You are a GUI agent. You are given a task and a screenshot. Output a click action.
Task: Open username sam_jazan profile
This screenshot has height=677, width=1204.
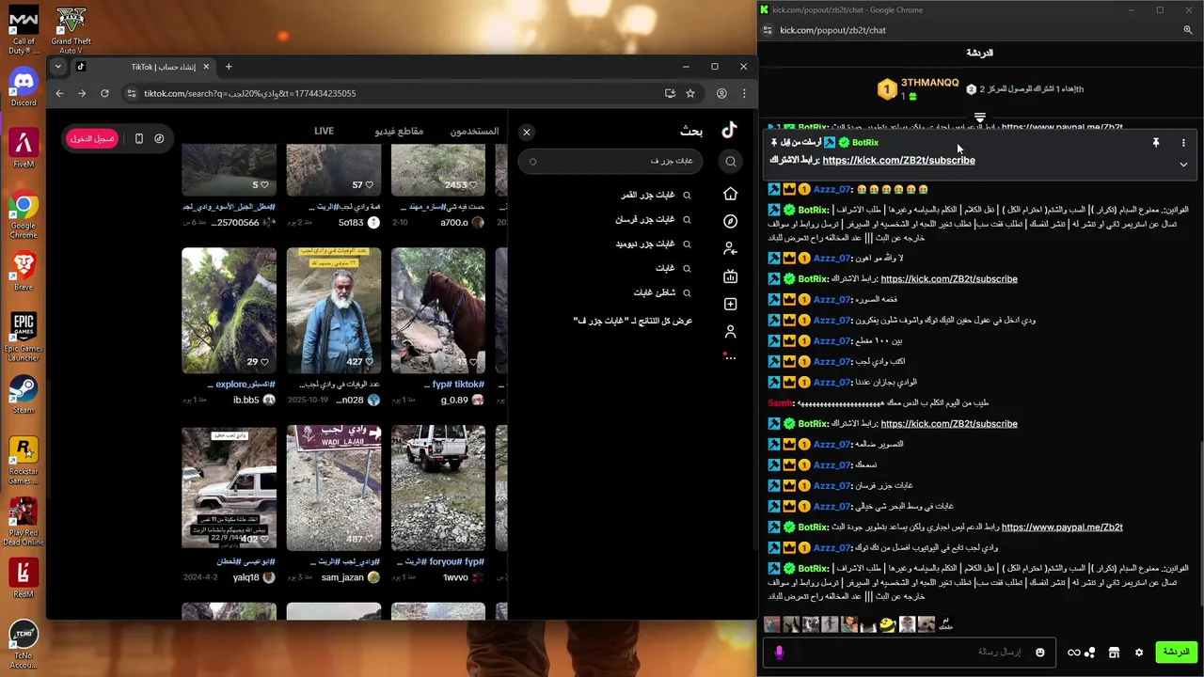click(x=342, y=577)
